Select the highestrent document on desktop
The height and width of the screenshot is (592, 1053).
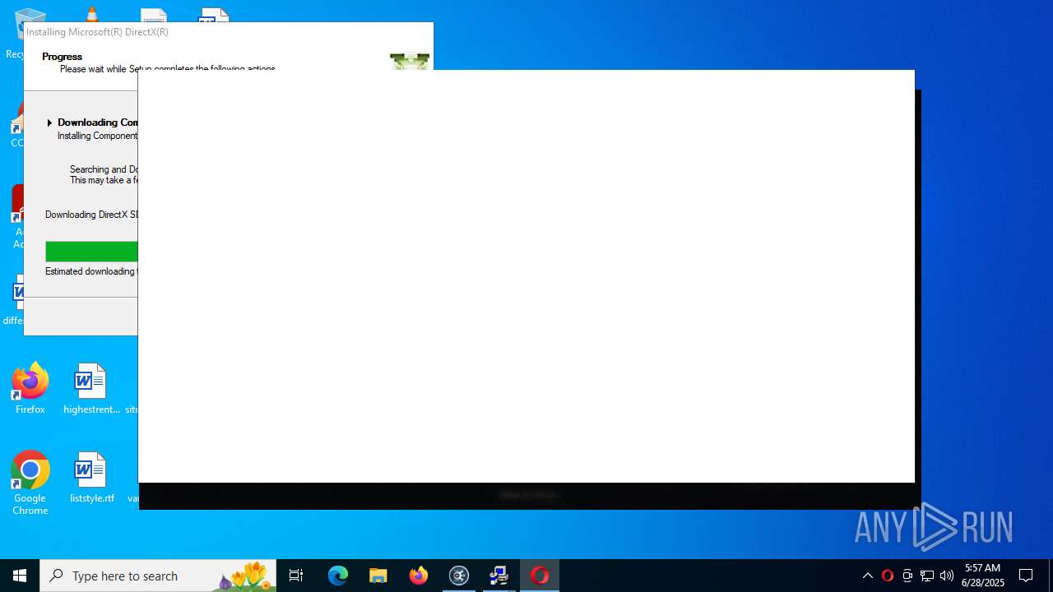click(x=91, y=388)
